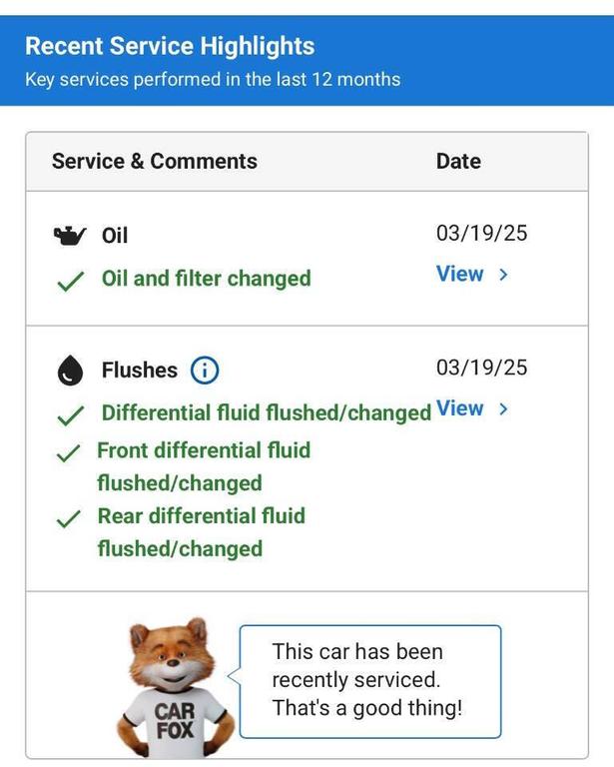614x767 pixels.
Task: Expand the Flushes row chevron arrow
Action: [x=503, y=409]
